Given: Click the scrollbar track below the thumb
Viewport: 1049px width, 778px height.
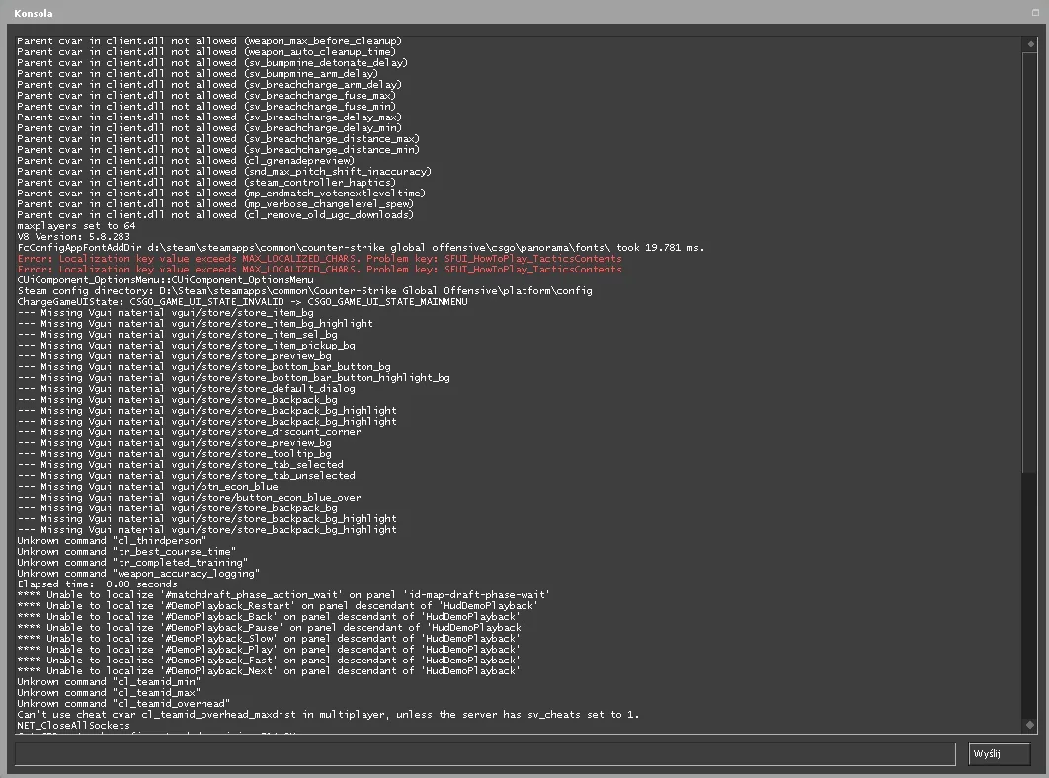Looking at the screenshot, I should pos(1030,594).
